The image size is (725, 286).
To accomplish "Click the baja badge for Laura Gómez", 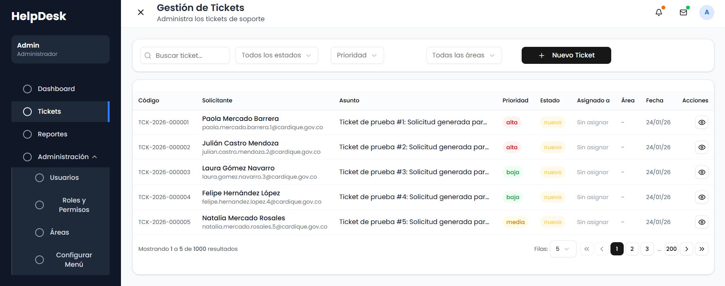I will 513,172.
